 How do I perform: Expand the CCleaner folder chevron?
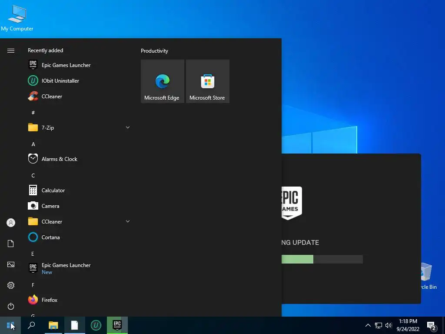click(x=128, y=221)
